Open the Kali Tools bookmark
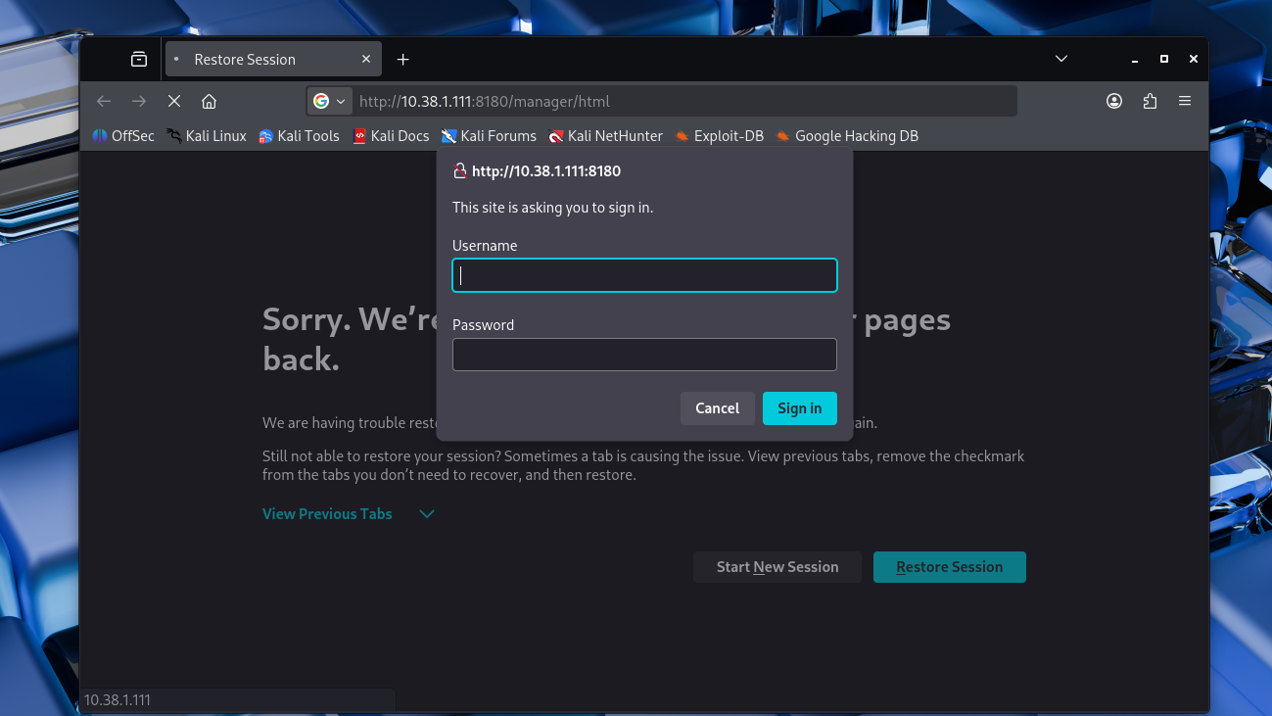Screen dimensions: 1272x716 (x=299, y=136)
